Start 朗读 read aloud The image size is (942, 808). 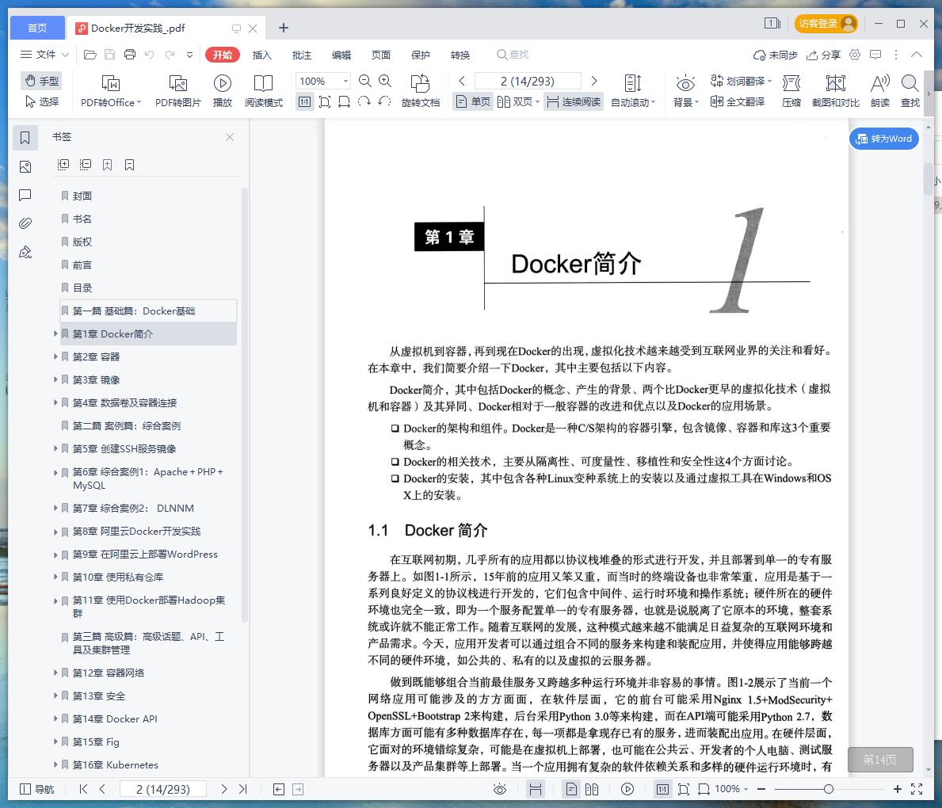(x=880, y=91)
